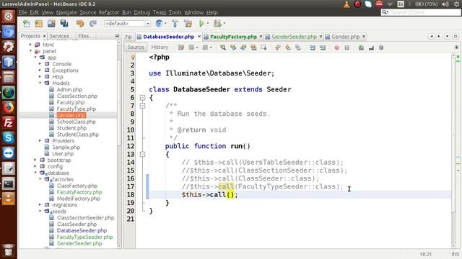Screen dimensions: 462x259
Task: Collapse the comment fold marker on line 7
Action: (x=143, y=106)
